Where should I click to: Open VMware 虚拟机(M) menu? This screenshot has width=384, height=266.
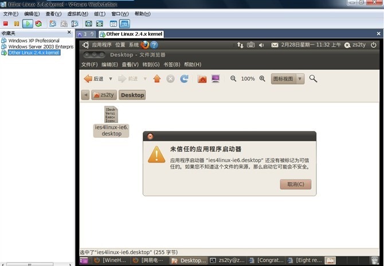click(77, 14)
